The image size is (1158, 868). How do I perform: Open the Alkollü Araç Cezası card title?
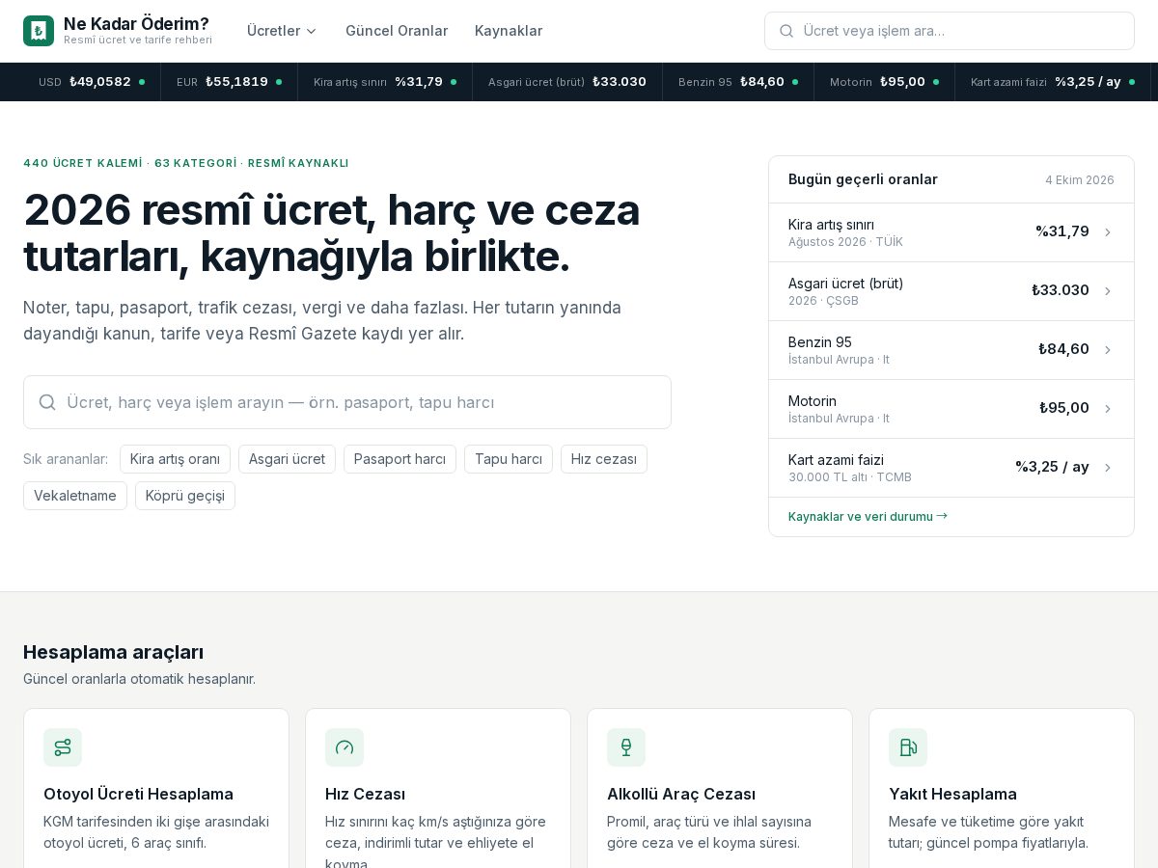pyautogui.click(x=681, y=795)
